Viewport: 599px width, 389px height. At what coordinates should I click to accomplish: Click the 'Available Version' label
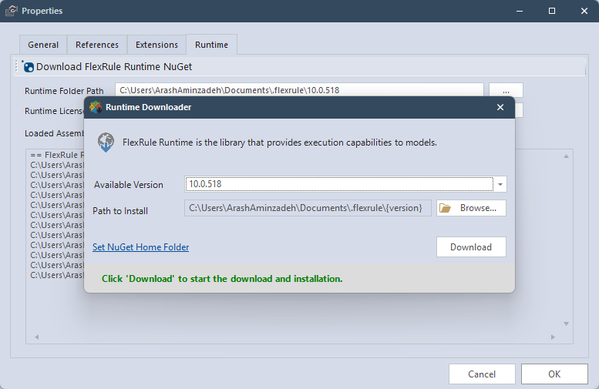coord(128,185)
